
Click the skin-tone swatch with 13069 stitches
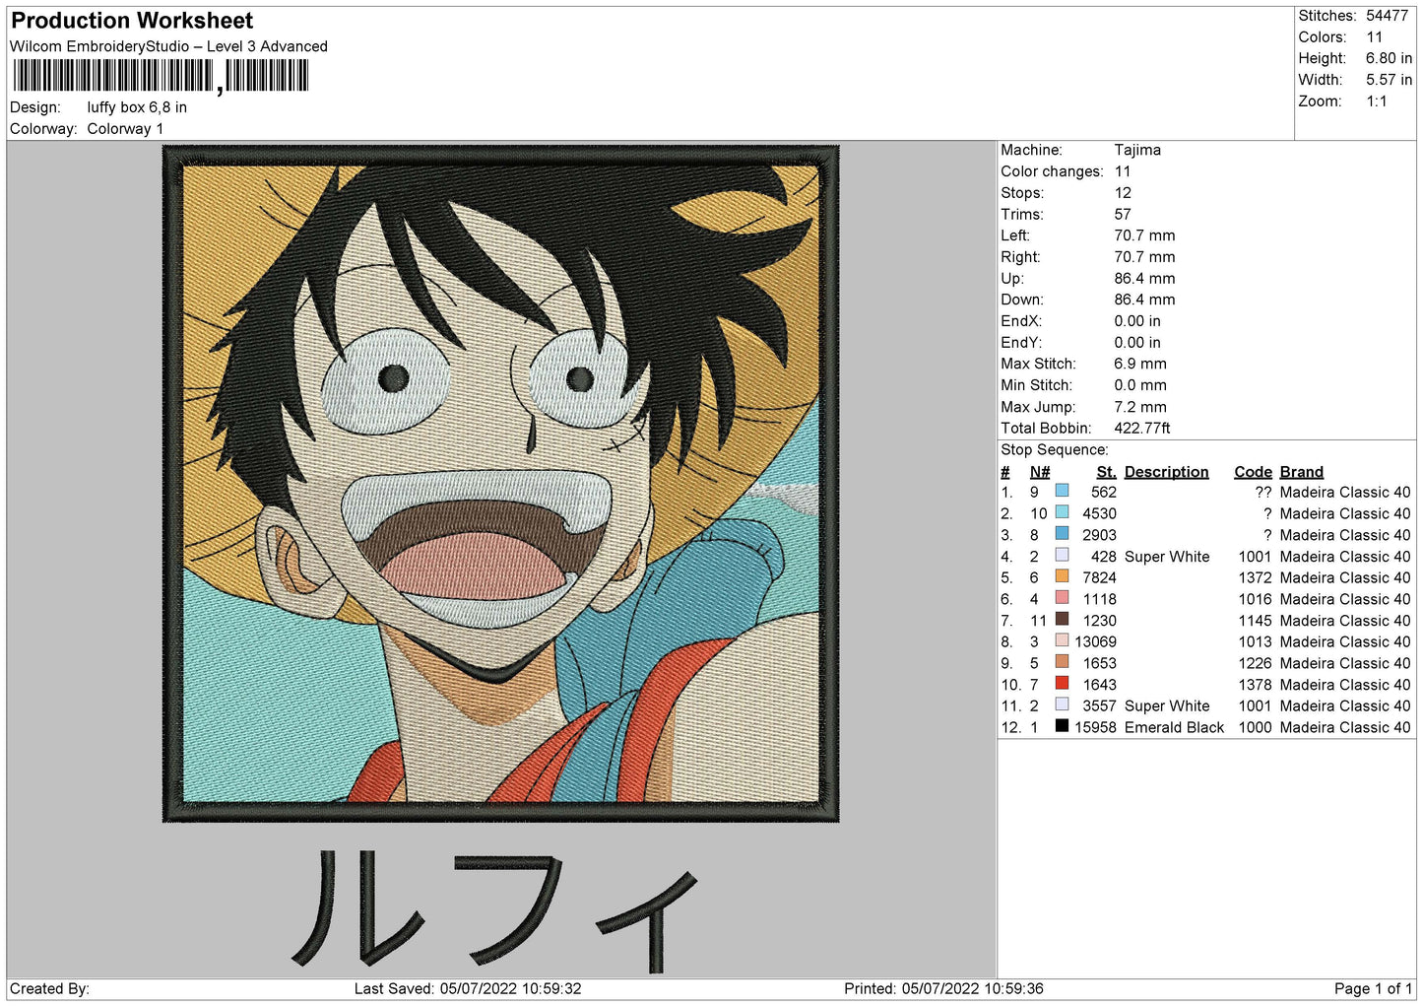tap(1062, 640)
